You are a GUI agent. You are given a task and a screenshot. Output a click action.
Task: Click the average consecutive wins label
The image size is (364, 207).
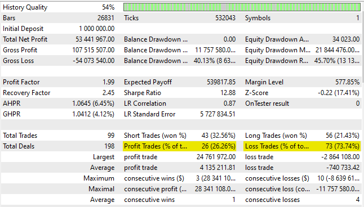pos(149,199)
